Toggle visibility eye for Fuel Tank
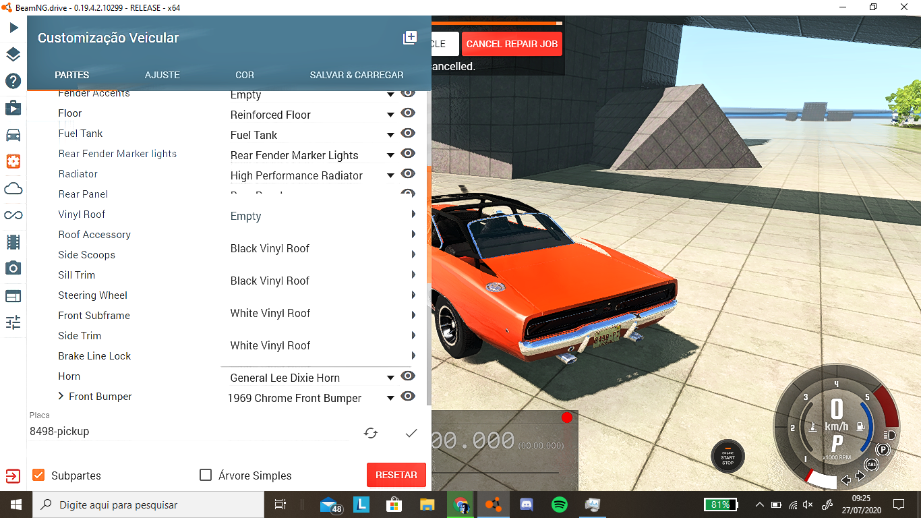Viewport: 921px width, 518px height. point(408,133)
